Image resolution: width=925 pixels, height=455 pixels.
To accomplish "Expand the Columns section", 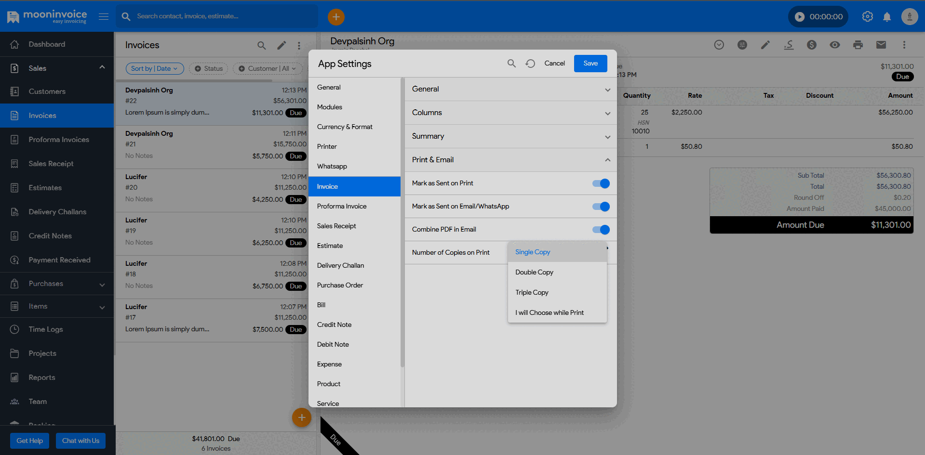I will [511, 113].
